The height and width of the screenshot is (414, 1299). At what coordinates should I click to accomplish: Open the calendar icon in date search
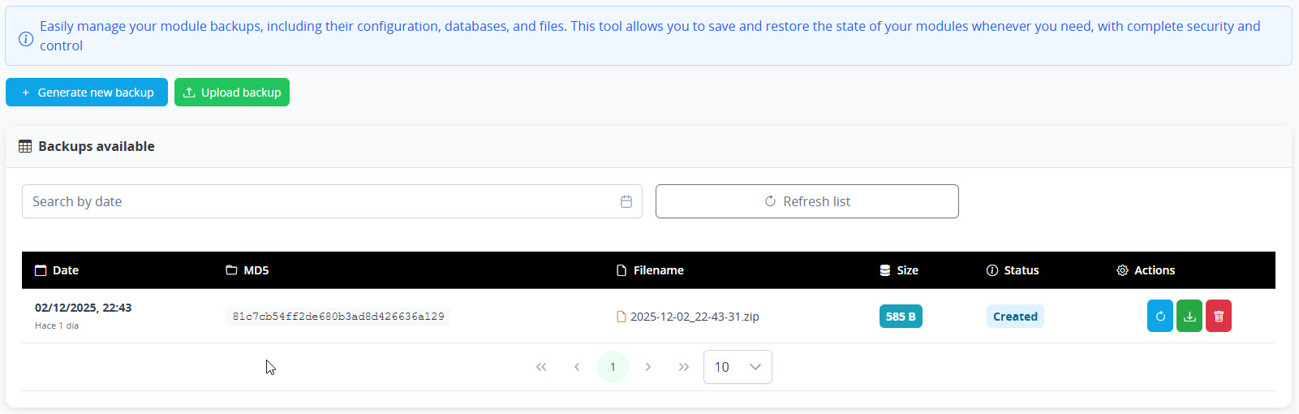(x=626, y=201)
